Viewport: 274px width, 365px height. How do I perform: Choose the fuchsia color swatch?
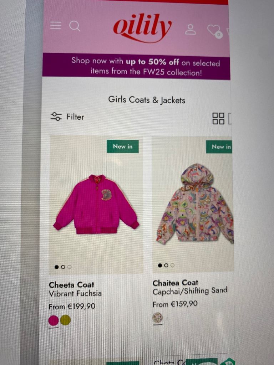tap(54, 320)
